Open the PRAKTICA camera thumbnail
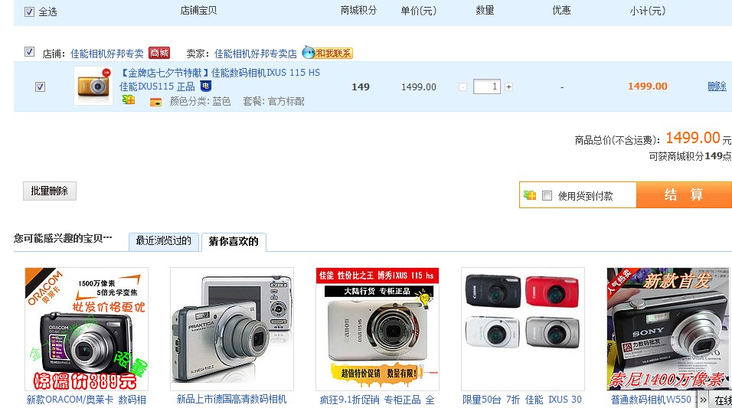The width and height of the screenshot is (732, 408). point(232,329)
